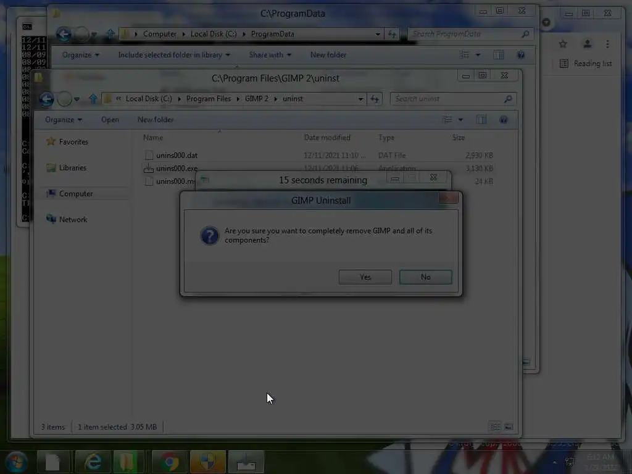632x474 pixels.
Task: Open Organize menu in ProgramData window
Action: (81, 55)
